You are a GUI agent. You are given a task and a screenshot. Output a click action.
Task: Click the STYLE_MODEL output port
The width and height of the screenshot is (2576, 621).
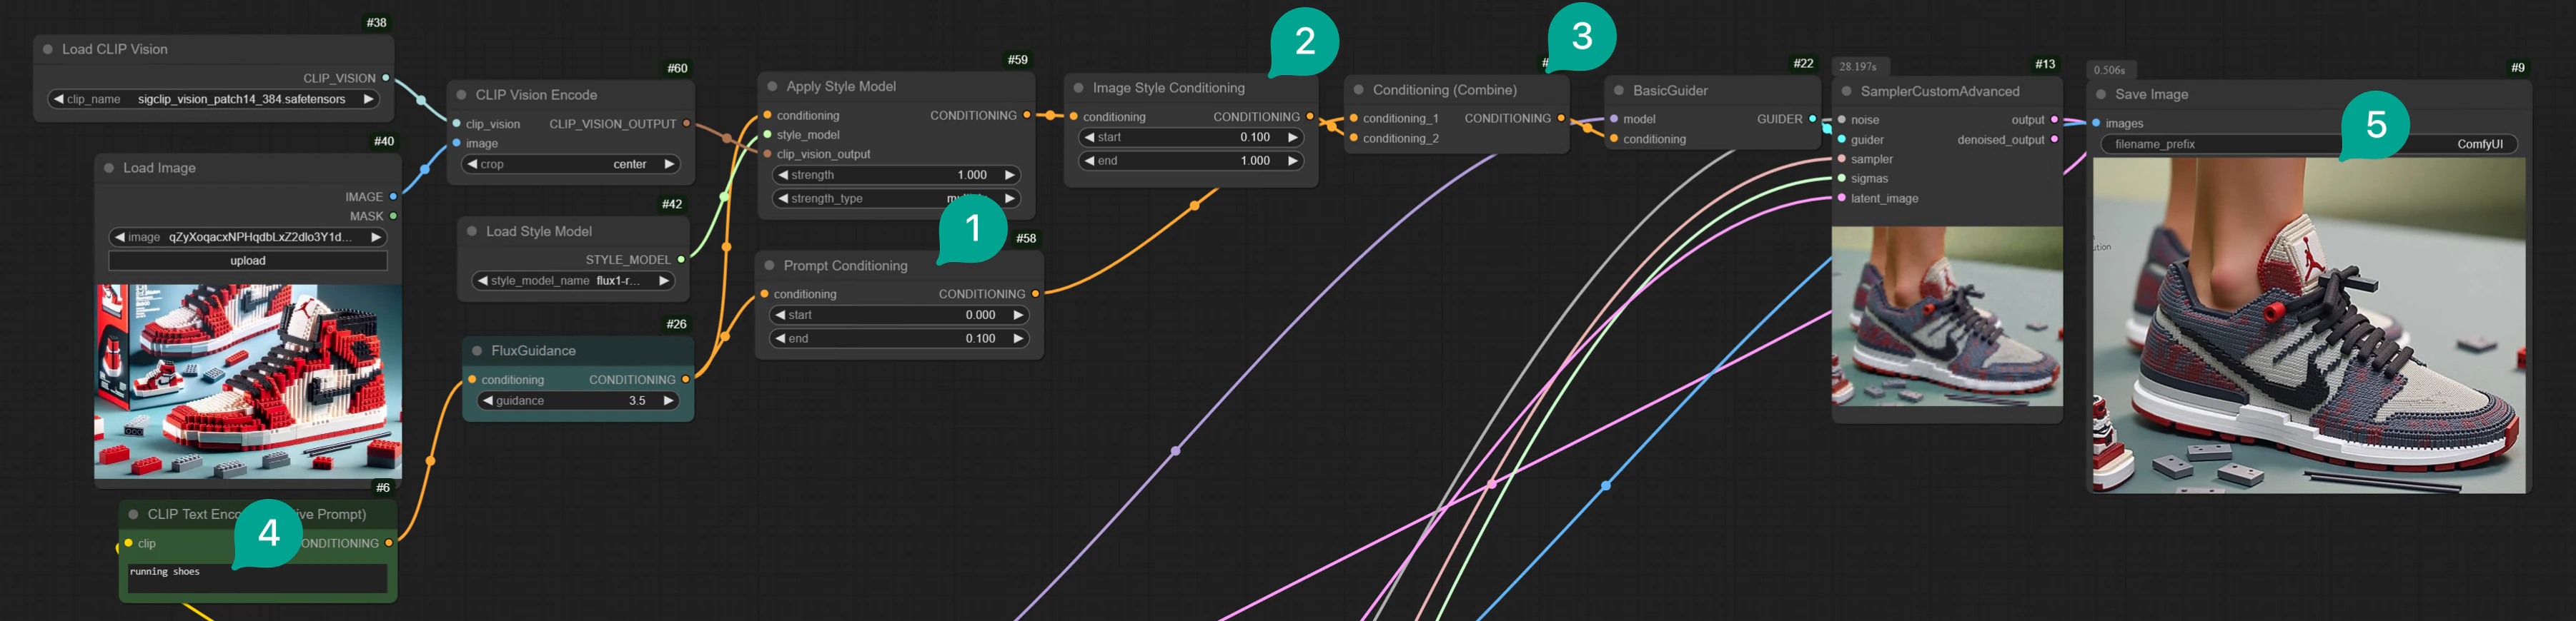(x=681, y=260)
